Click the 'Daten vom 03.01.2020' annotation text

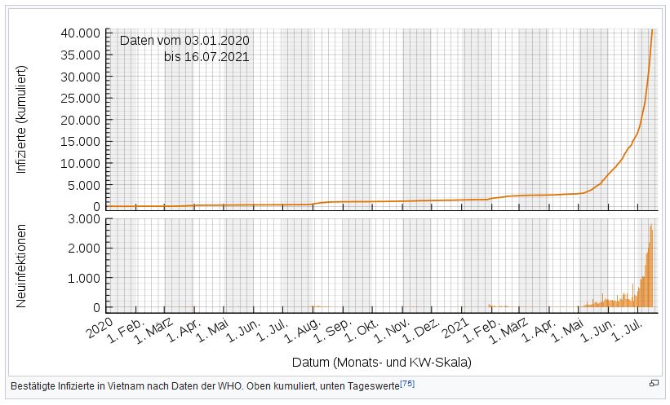pos(184,41)
